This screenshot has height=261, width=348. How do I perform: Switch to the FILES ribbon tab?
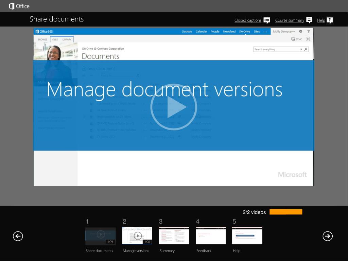[55, 39]
